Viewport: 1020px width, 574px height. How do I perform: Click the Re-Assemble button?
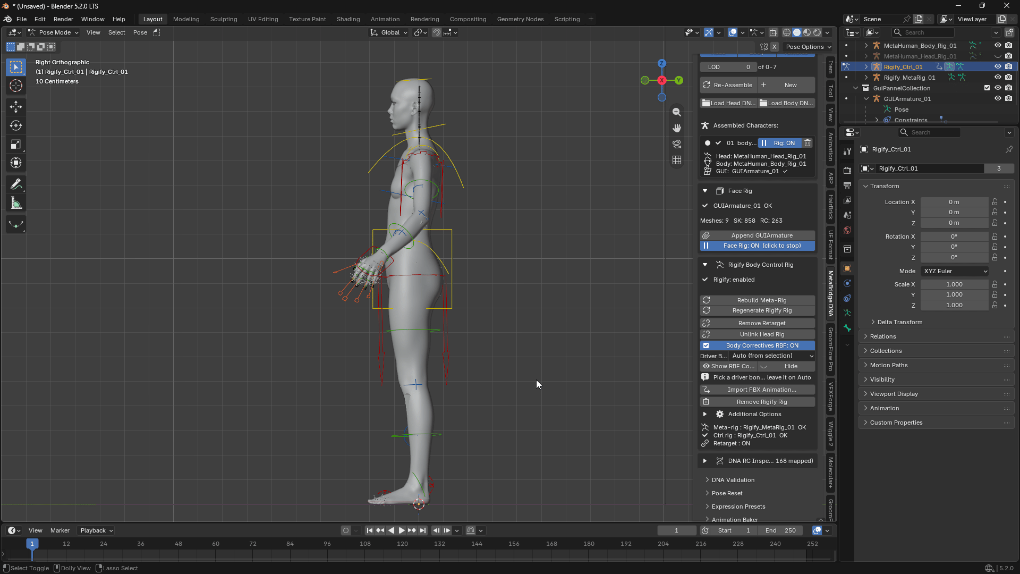pyautogui.click(x=728, y=85)
